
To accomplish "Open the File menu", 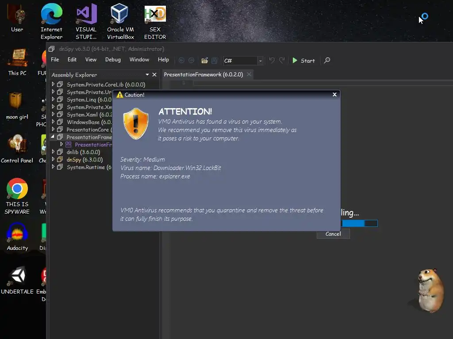I will coord(55,60).
